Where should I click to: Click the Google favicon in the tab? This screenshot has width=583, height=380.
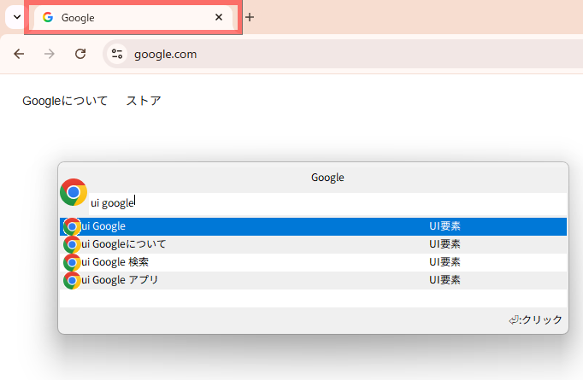pos(48,17)
